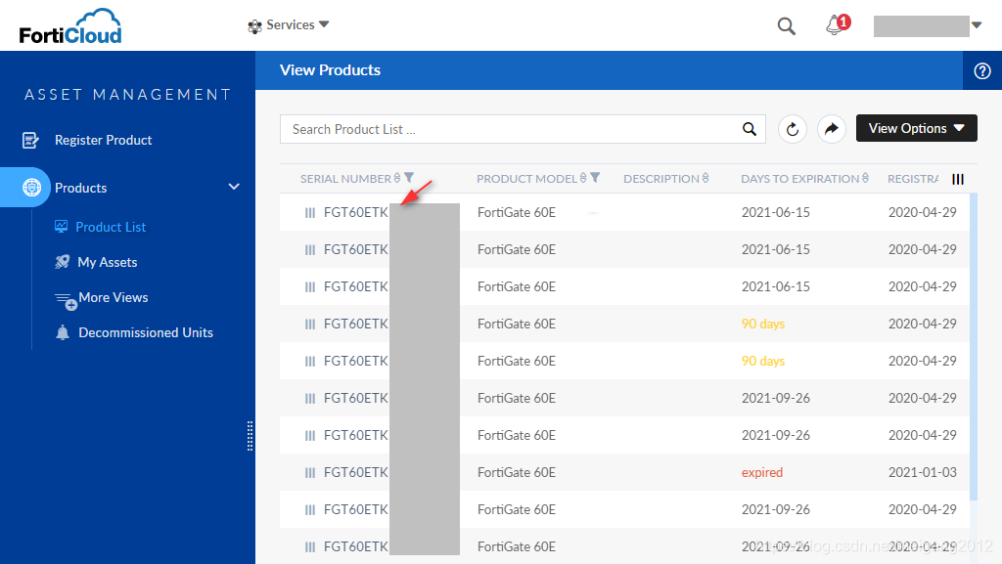Sort by Description column
The image size is (1002, 564).
(x=661, y=179)
